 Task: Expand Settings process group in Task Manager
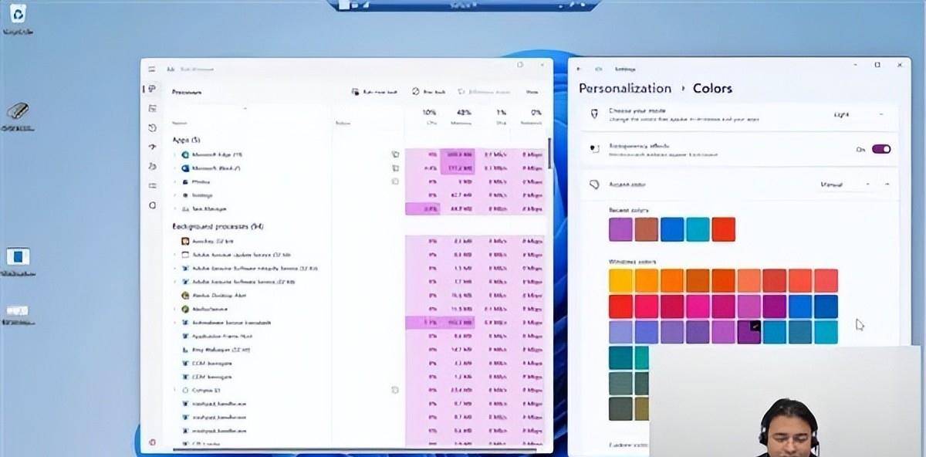point(175,195)
